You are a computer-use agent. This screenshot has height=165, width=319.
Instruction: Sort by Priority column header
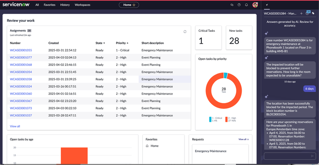(x=122, y=43)
